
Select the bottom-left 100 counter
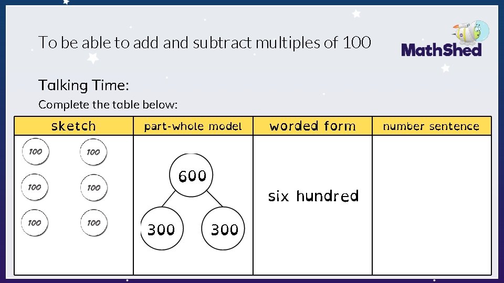click(35, 223)
